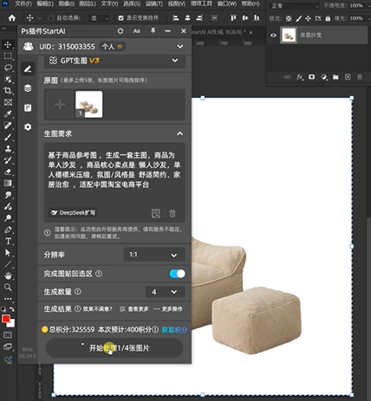371x401 pixels.
Task: Select the Lasso tool
Action: coord(8,68)
